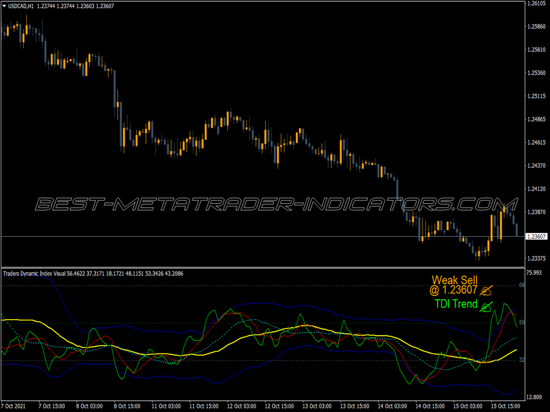Select the 8 Oct 03:00 time label
Viewport: 550px width, 412px height.
(x=89, y=406)
